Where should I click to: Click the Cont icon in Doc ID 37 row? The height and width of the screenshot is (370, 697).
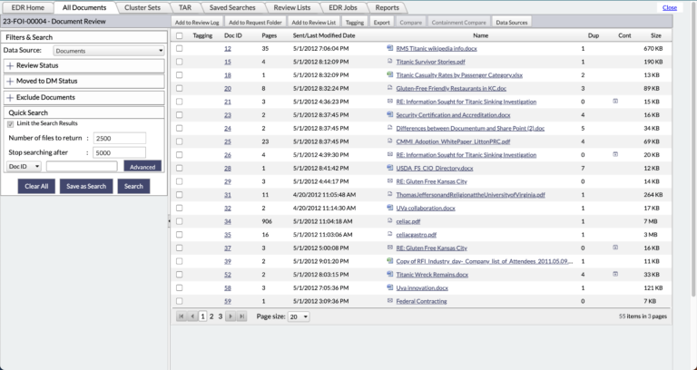615,247
